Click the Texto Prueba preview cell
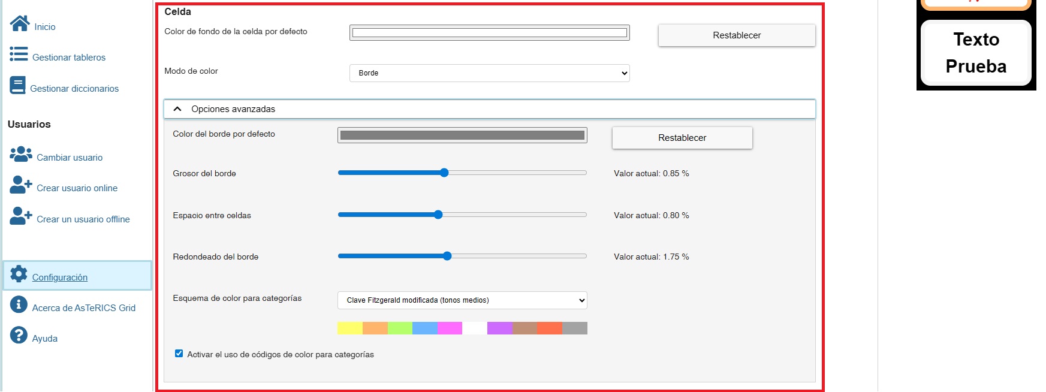Image resolution: width=1046 pixels, height=392 pixels. click(975, 53)
